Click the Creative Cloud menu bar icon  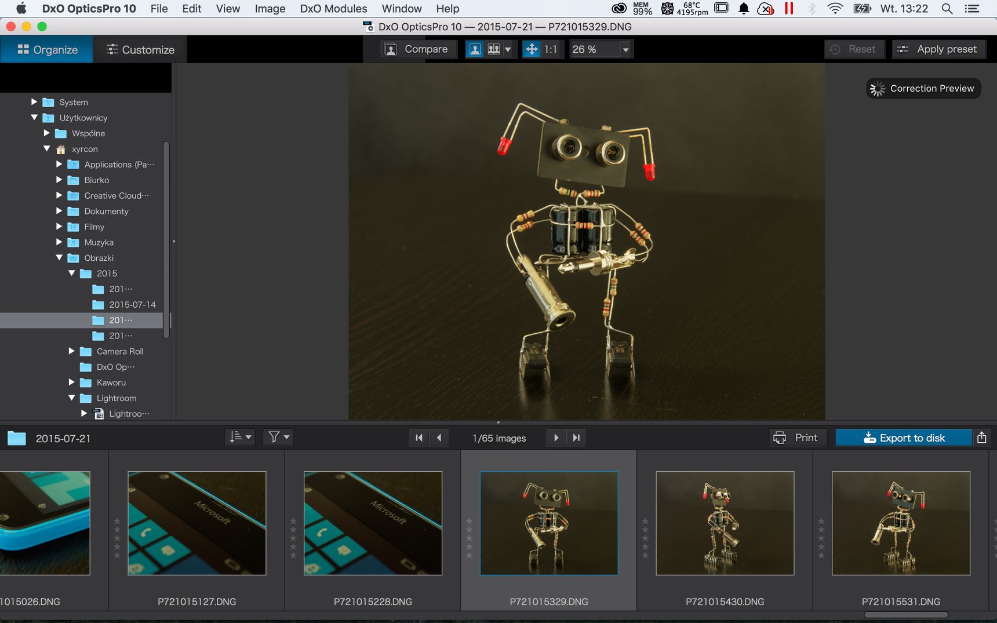click(x=619, y=9)
